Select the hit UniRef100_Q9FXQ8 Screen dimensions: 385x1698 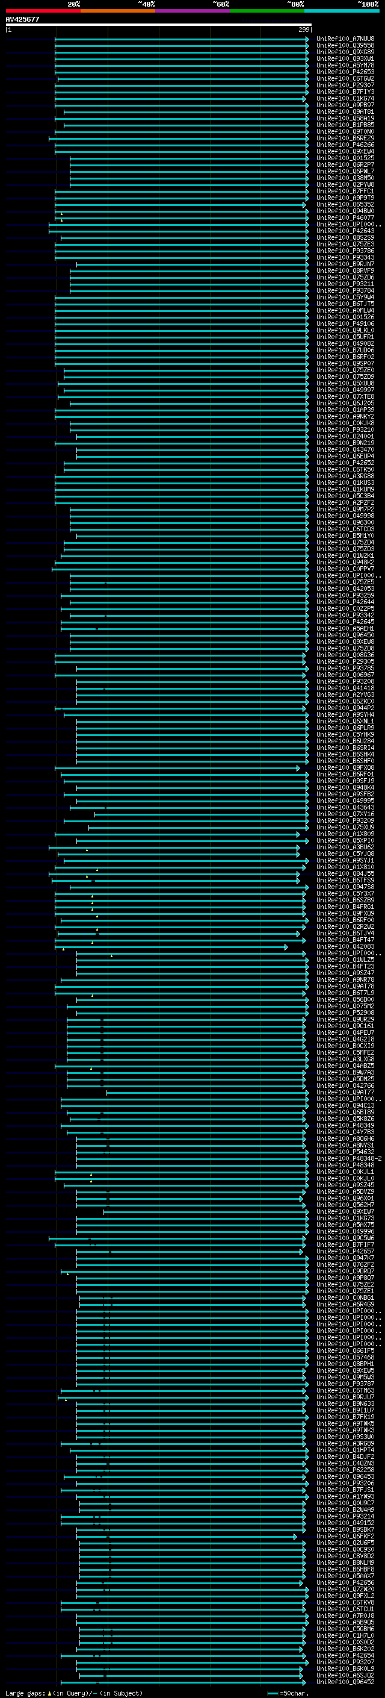(345, 768)
